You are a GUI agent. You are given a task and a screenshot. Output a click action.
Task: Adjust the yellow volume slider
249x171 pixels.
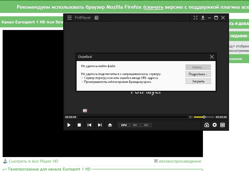(x=204, y=117)
